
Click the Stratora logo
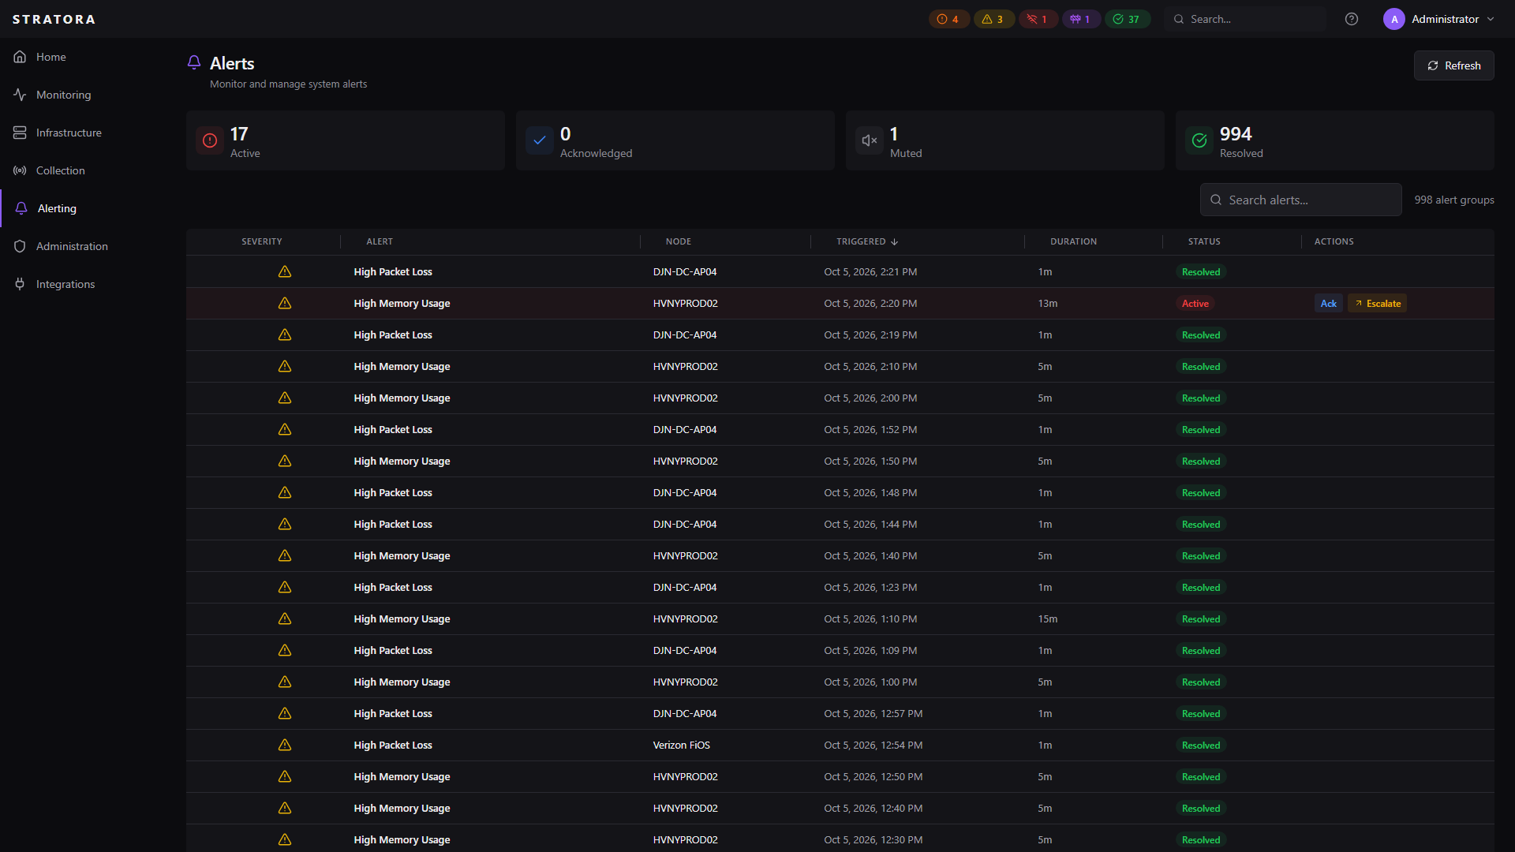click(x=54, y=19)
